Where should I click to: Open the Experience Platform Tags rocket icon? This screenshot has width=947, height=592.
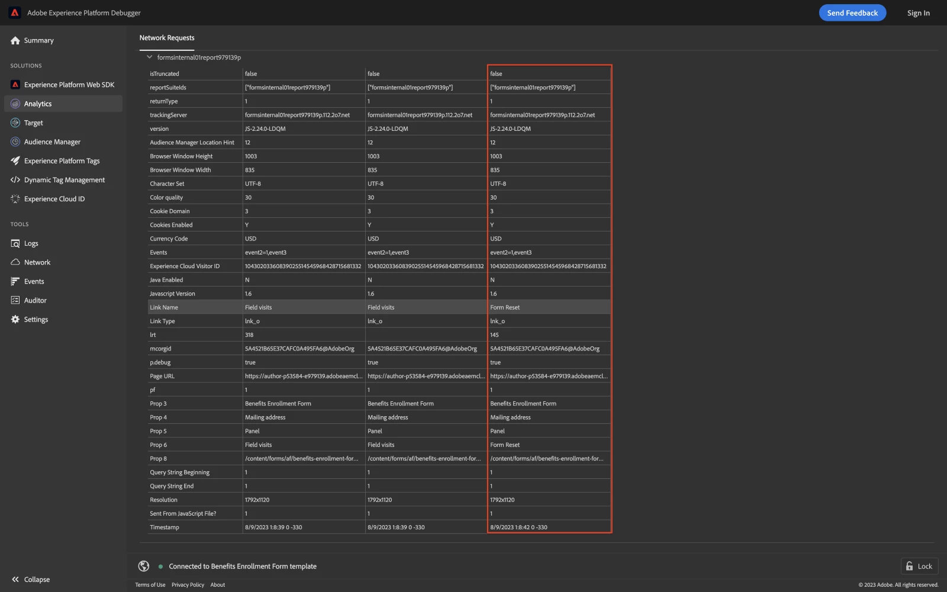15,160
